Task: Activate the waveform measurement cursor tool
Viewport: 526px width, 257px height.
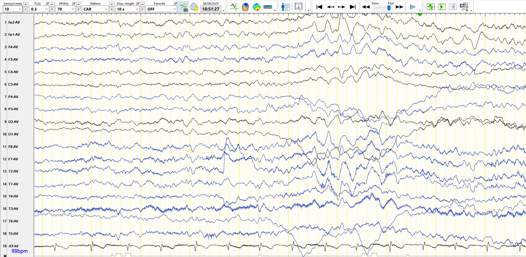Action: click(x=234, y=7)
